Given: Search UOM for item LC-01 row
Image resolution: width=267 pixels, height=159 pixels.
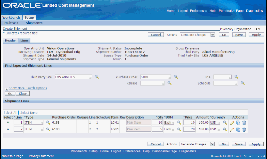Looking at the screenshot, I should coord(179,123).
